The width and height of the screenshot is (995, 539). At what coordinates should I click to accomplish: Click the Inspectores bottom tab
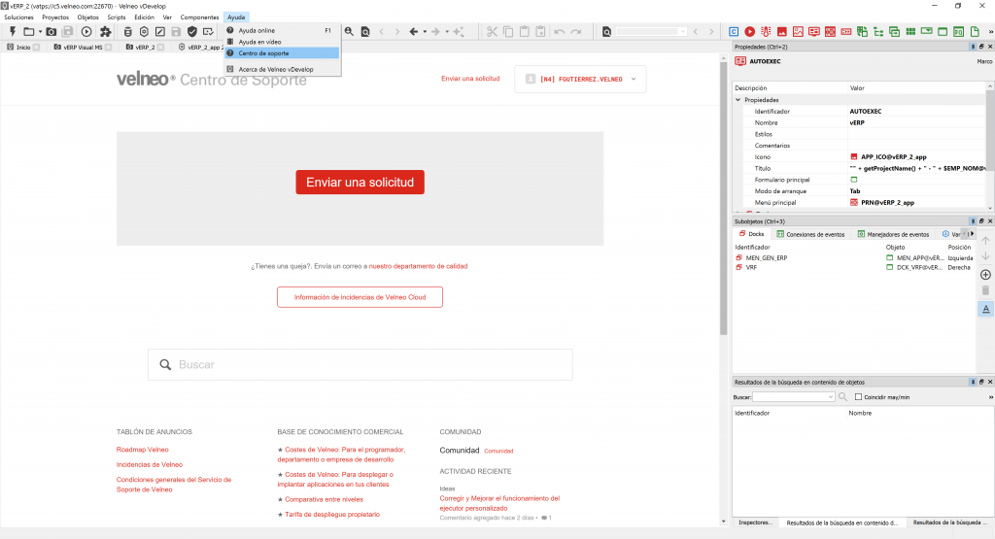[x=755, y=522]
